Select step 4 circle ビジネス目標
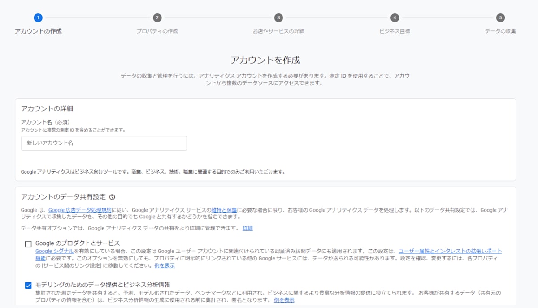The image size is (538, 308). click(x=395, y=18)
